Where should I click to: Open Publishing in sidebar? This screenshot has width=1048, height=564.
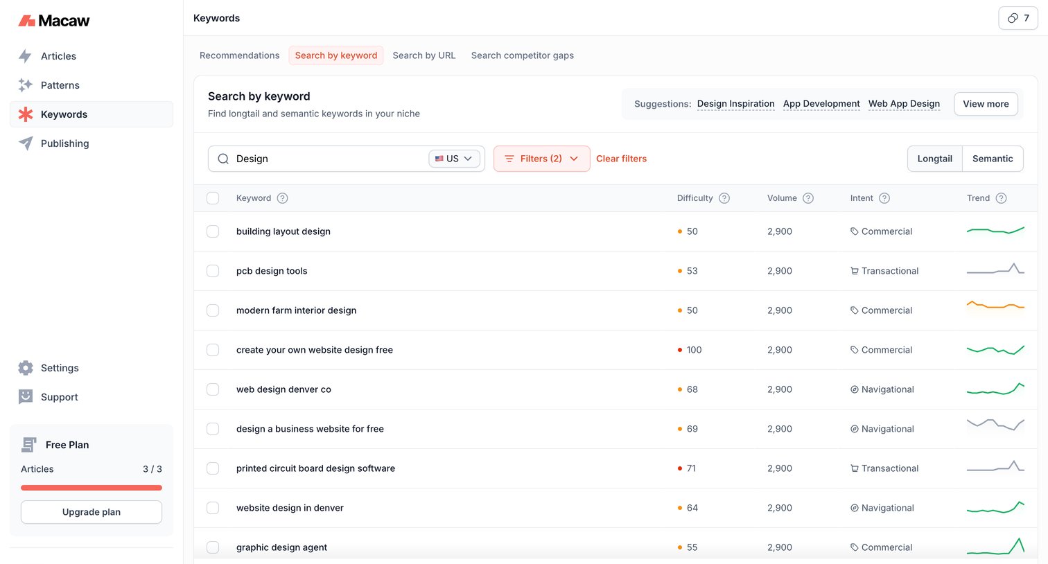click(91, 143)
